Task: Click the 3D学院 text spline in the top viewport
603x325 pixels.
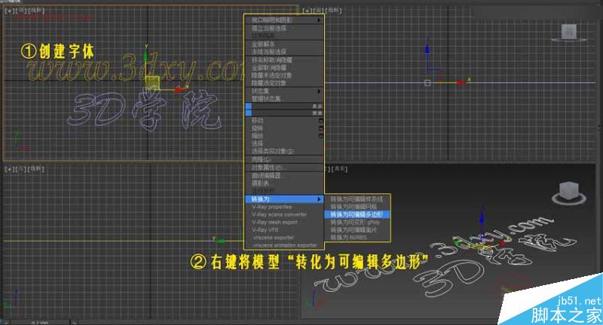Action: [x=144, y=110]
